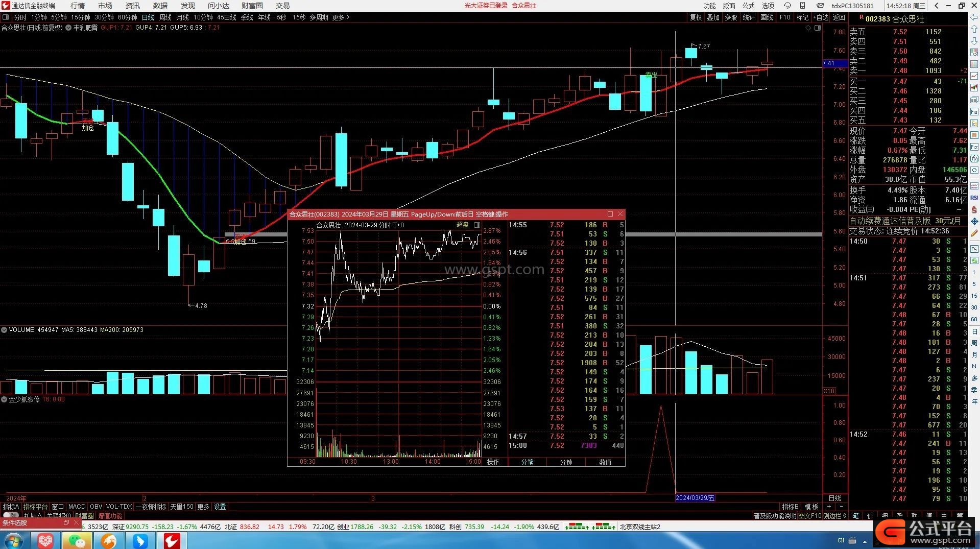
Task: Open the F10 company info
Action: pyautogui.click(x=785, y=17)
